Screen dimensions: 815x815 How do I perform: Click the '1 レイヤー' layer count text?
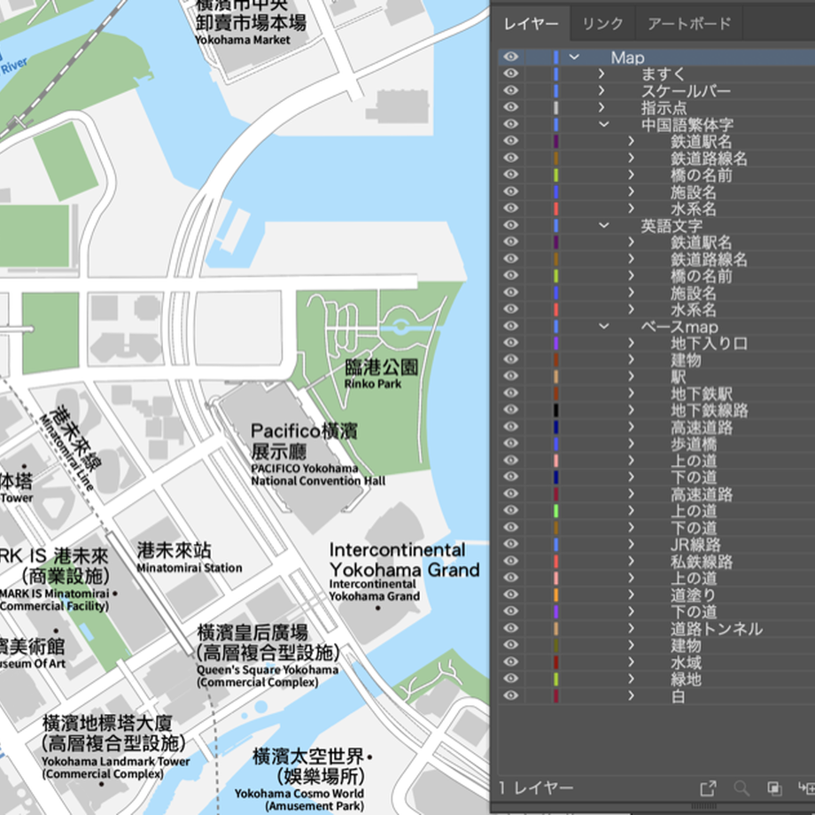click(536, 788)
